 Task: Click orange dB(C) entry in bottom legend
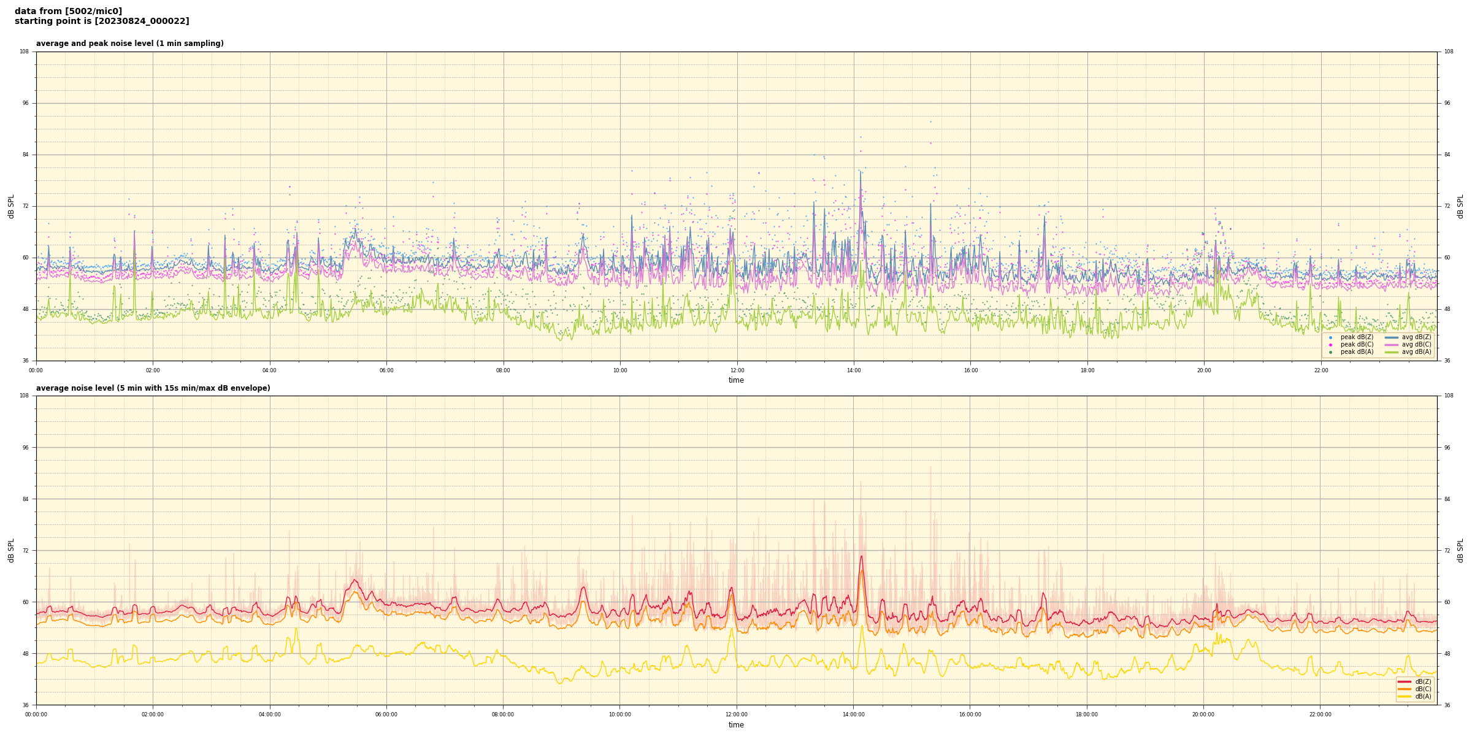click(1404, 689)
